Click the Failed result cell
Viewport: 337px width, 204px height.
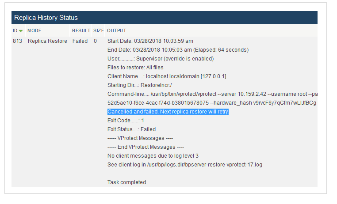(x=80, y=41)
